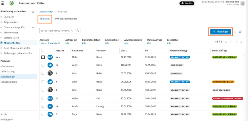Screen dimensions: 249x121
Task: Check the Duck Daisy 04.05.2026 row checkbox
Action: 43,82
